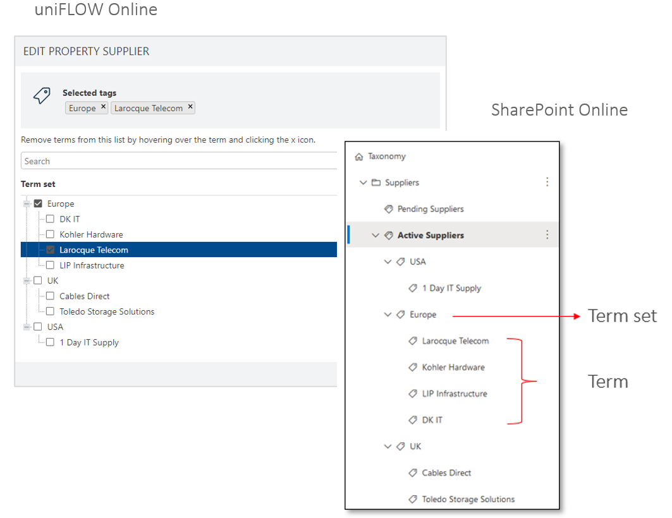This screenshot has height=518, width=672.
Task: Click the Taxonomy home icon
Action: [x=359, y=157]
